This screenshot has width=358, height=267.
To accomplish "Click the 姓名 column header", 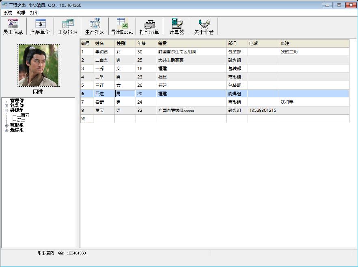I will [99, 43].
